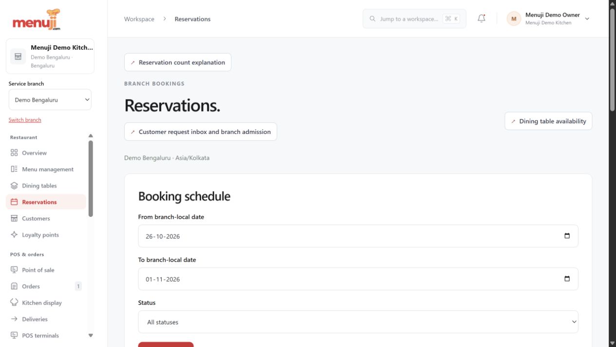This screenshot has width=616, height=347.
Task: Open Overview in the sidebar
Action: coord(46,153)
